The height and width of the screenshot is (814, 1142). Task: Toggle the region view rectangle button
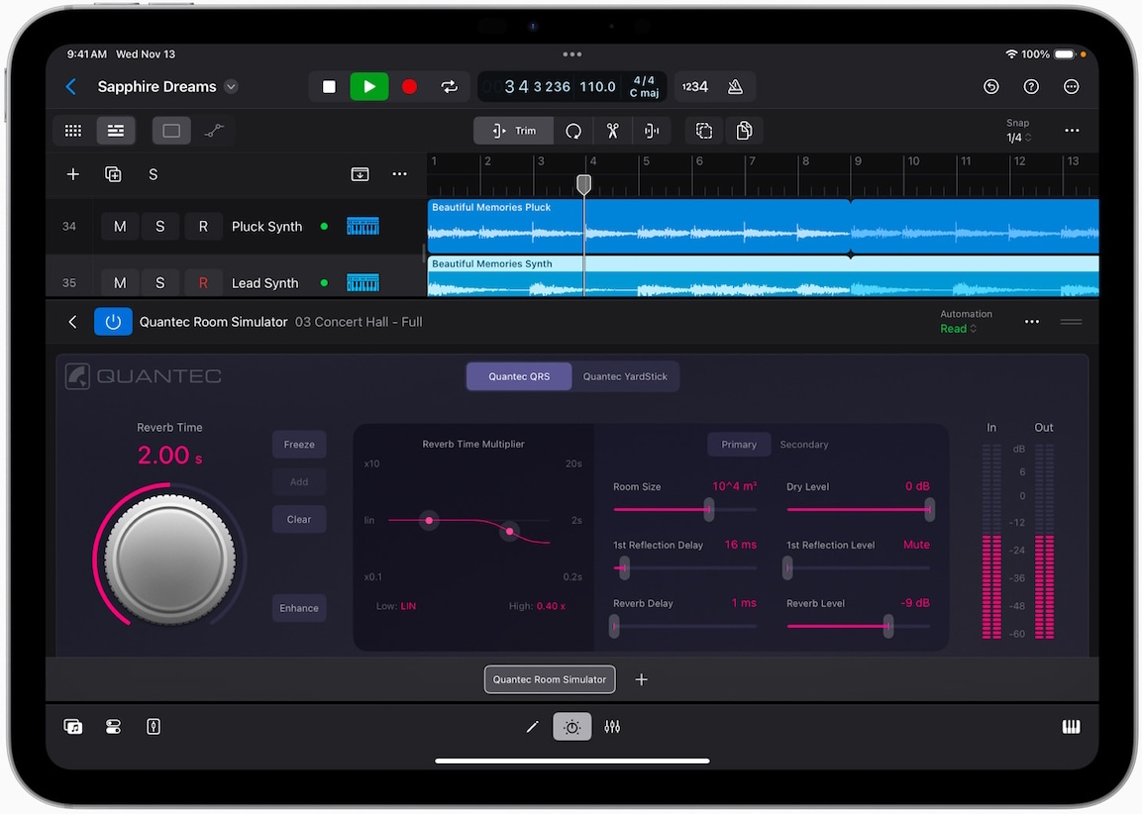171,131
